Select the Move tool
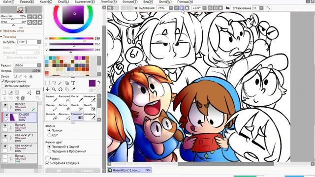 (x=47, y=89)
